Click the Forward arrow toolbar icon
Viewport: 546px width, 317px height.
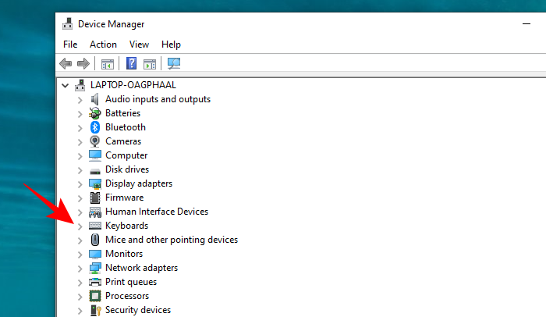pyautogui.click(x=82, y=63)
